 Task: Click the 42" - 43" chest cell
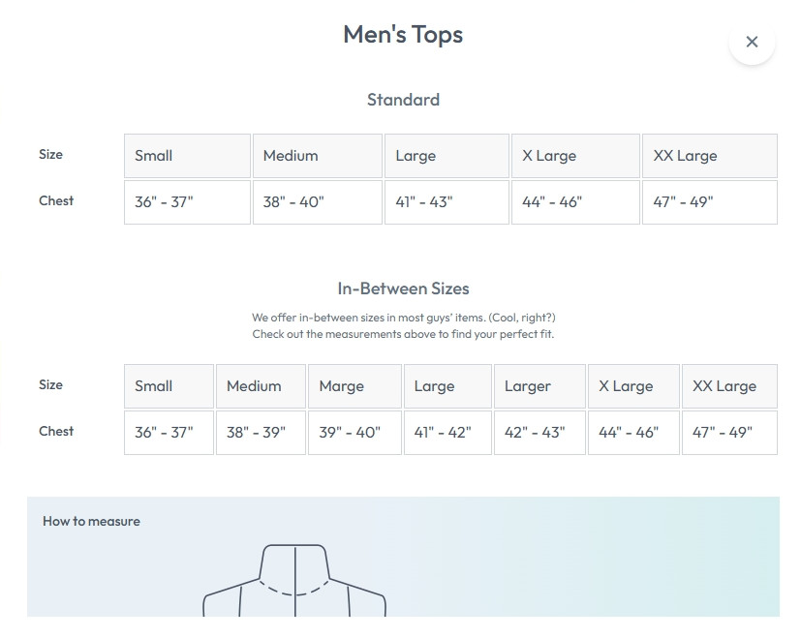click(x=539, y=433)
